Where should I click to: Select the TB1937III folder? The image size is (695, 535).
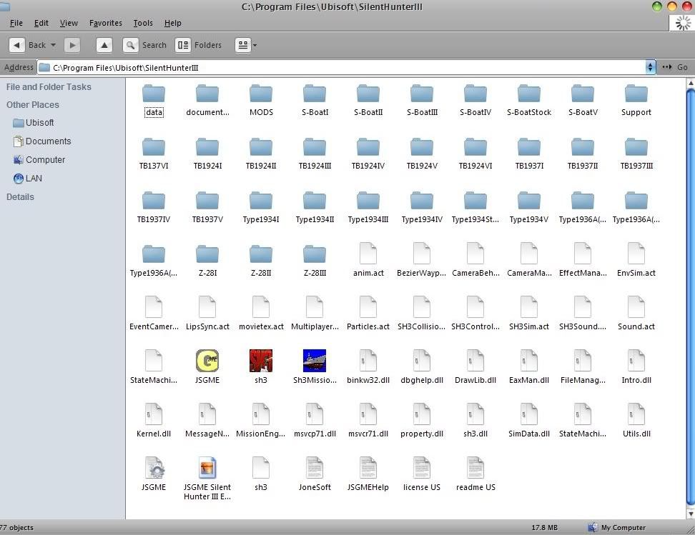click(x=636, y=154)
